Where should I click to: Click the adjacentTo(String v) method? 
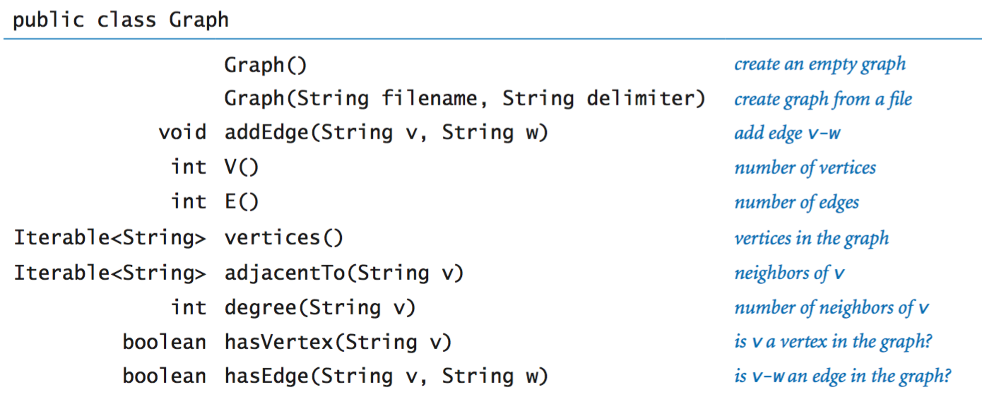coord(344,273)
